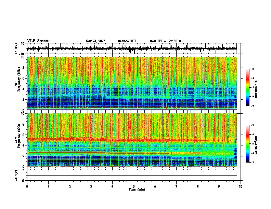Click time-axis tick label "4"
The width and height of the screenshot is (271, 209).
pyautogui.click(x=112, y=186)
